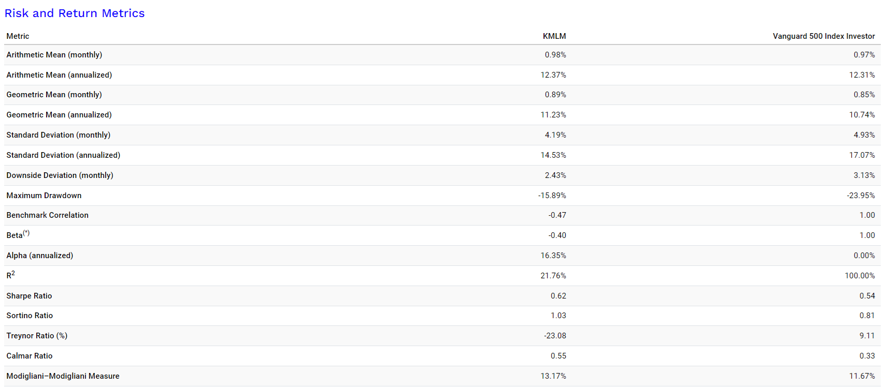
Task: Click the Modigliani–Modigliani Measure label
Action: (63, 376)
